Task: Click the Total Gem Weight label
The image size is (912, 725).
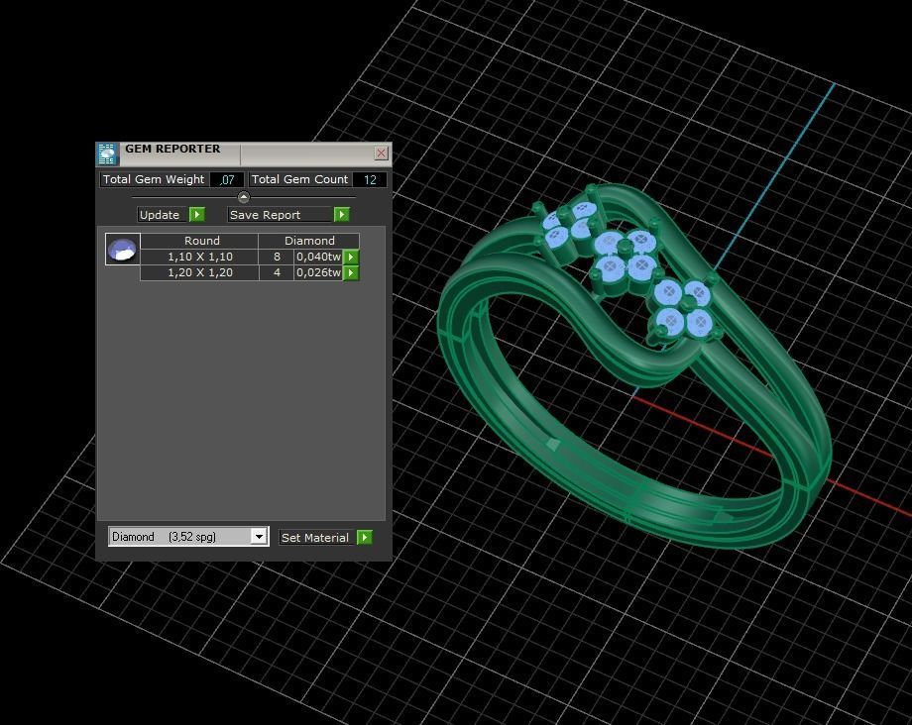Action: pyautogui.click(x=154, y=179)
